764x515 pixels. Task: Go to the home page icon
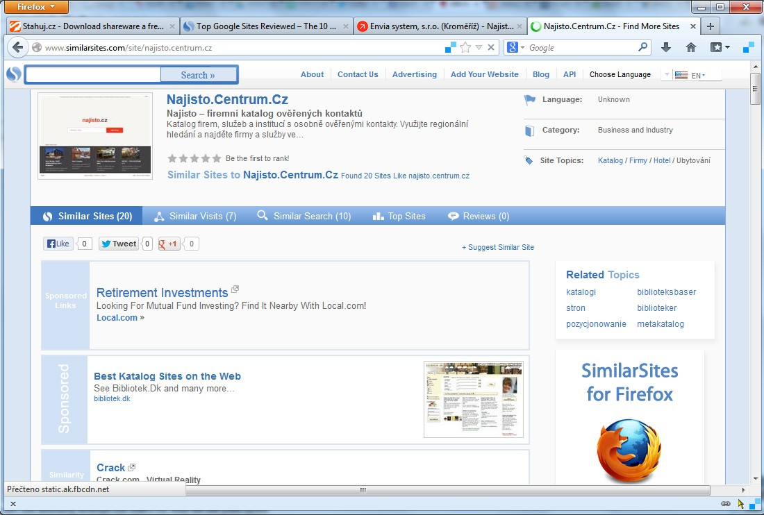point(691,47)
